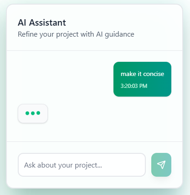The width and height of the screenshot is (190, 195).
Task: Click the word 'concise' in the message
Action: [154, 74]
